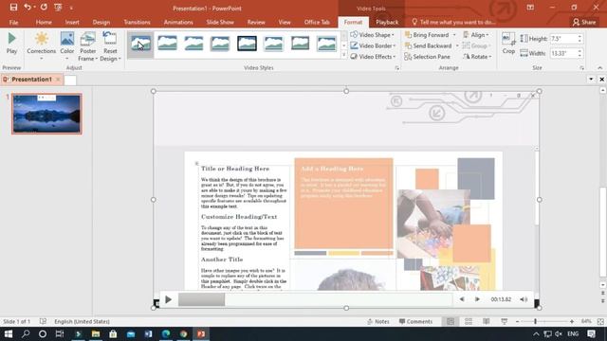Viewport: 607px width, 341px height.
Task: Open the Office Tab ribbon tab
Action: [x=317, y=22]
